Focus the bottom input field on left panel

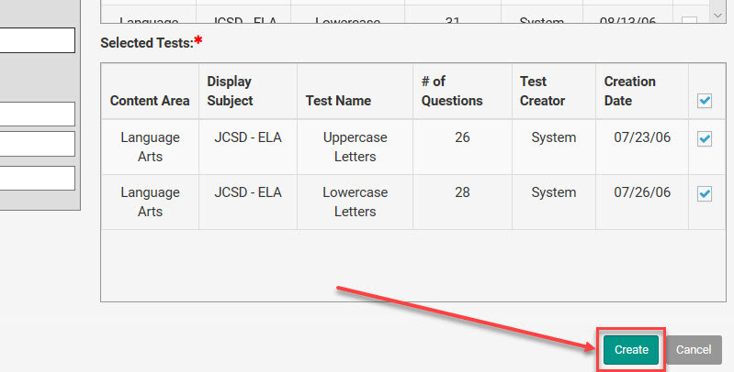pyautogui.click(x=38, y=179)
